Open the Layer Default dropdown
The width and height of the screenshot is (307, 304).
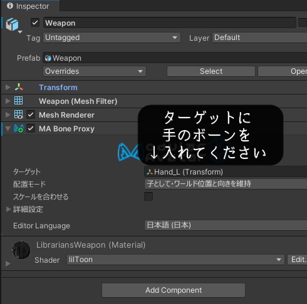pyautogui.click(x=259, y=38)
